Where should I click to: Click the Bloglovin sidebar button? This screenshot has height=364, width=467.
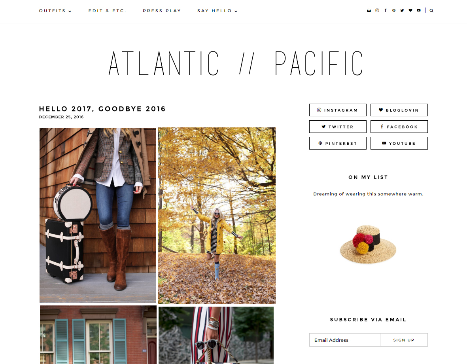pyautogui.click(x=399, y=110)
